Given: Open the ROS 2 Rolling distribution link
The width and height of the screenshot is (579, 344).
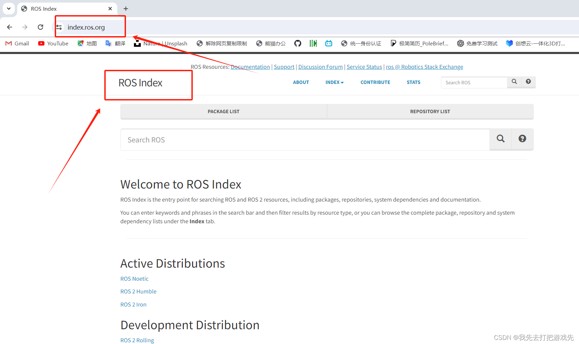Looking at the screenshot, I should (x=137, y=340).
